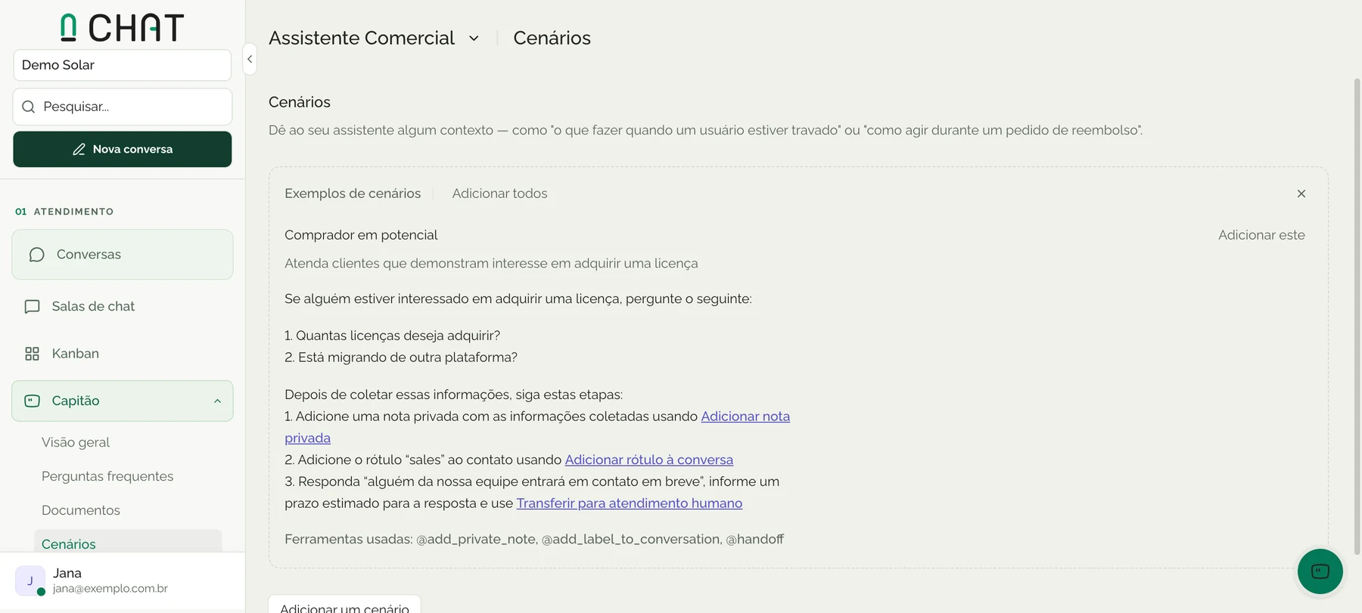The height and width of the screenshot is (613, 1362).
Task: Click the Salas de chat icon
Action: point(32,306)
